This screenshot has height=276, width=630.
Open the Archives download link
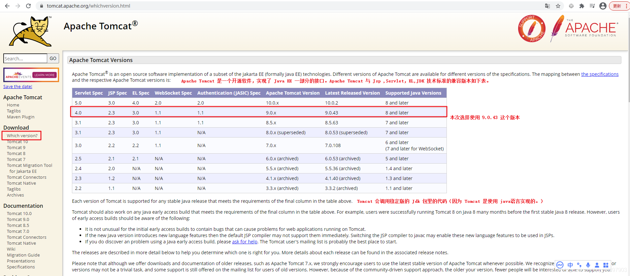[x=16, y=195]
